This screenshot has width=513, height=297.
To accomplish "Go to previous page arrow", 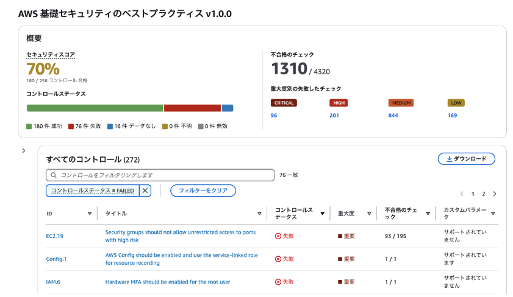I will pos(462,194).
